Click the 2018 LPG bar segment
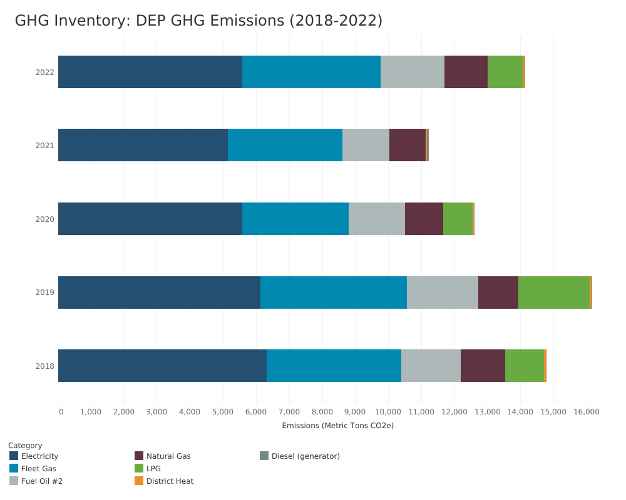 [525, 366]
